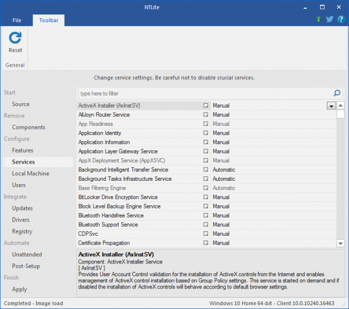Open the Drivers page

(20, 220)
